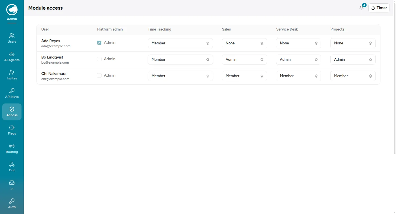Open the Users section in the sidebar
Image resolution: width=396 pixels, height=214 pixels.
coord(12,38)
